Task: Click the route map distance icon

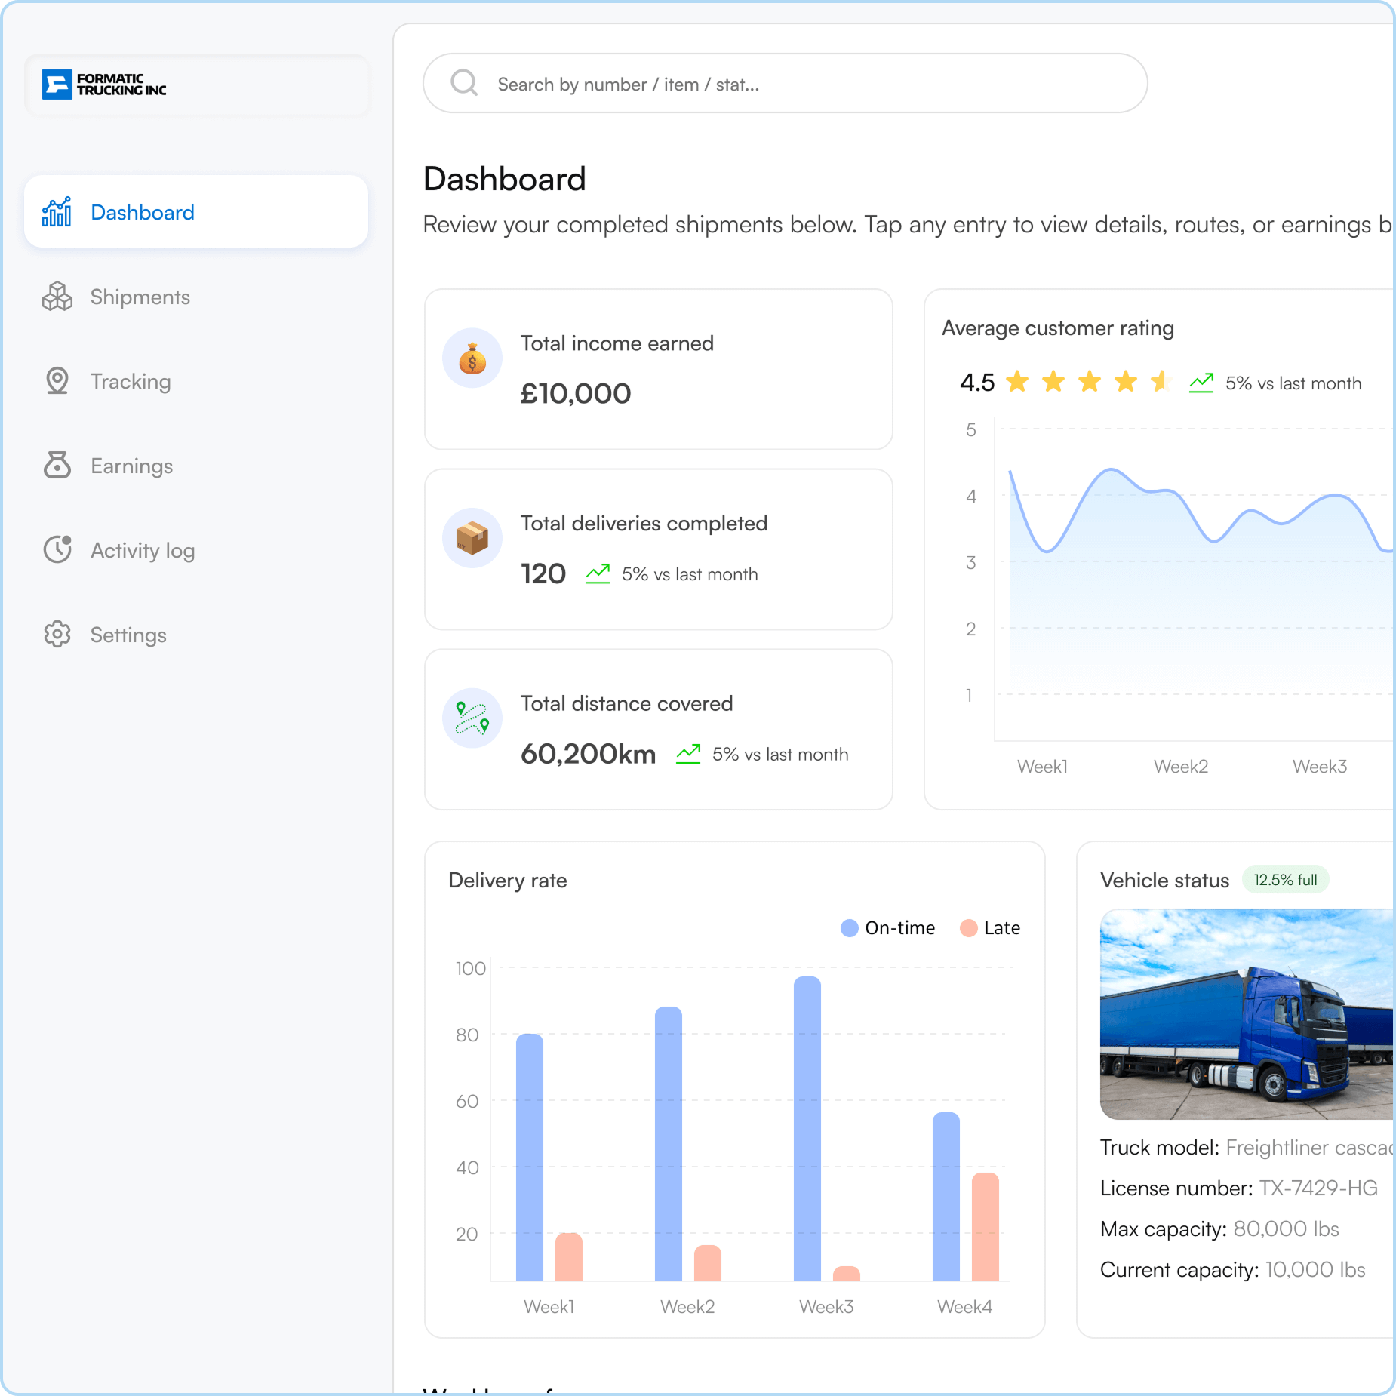Action: pyautogui.click(x=472, y=718)
